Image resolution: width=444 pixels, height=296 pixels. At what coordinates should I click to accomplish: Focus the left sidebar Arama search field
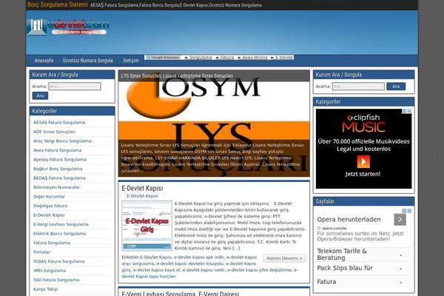click(75, 87)
